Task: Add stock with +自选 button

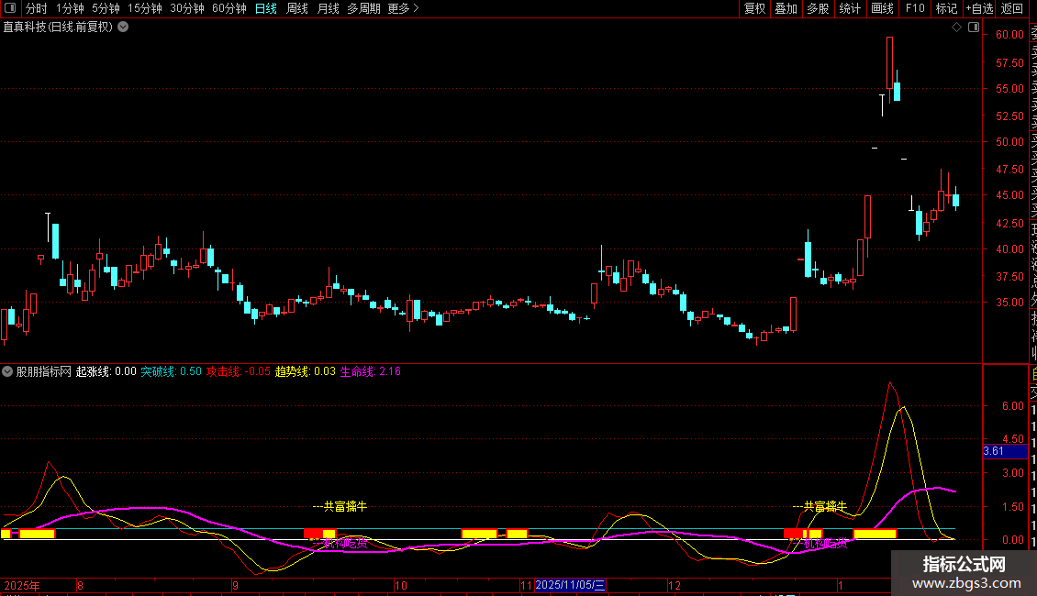Action: point(979,8)
